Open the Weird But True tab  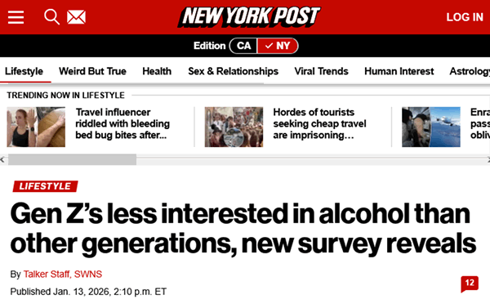click(x=92, y=71)
